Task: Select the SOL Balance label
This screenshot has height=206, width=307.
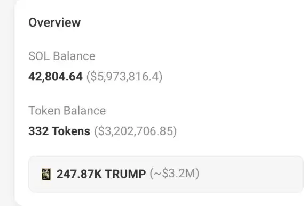Action: pos(62,56)
